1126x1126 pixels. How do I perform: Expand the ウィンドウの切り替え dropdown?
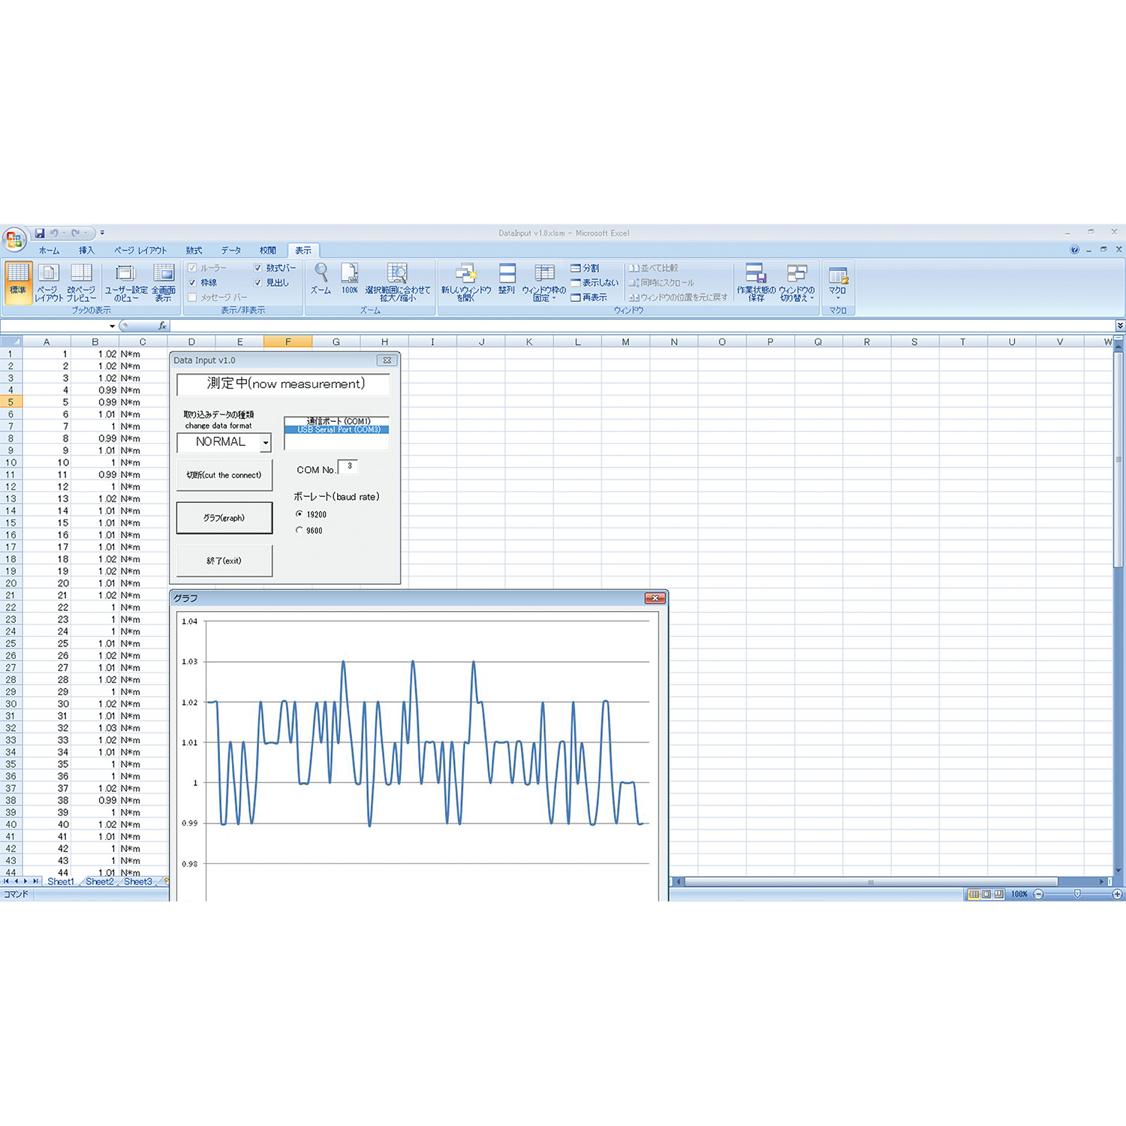coord(796,282)
